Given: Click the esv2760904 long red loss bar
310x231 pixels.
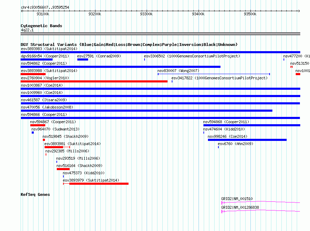Looking at the screenshot, I should coord(94,81).
